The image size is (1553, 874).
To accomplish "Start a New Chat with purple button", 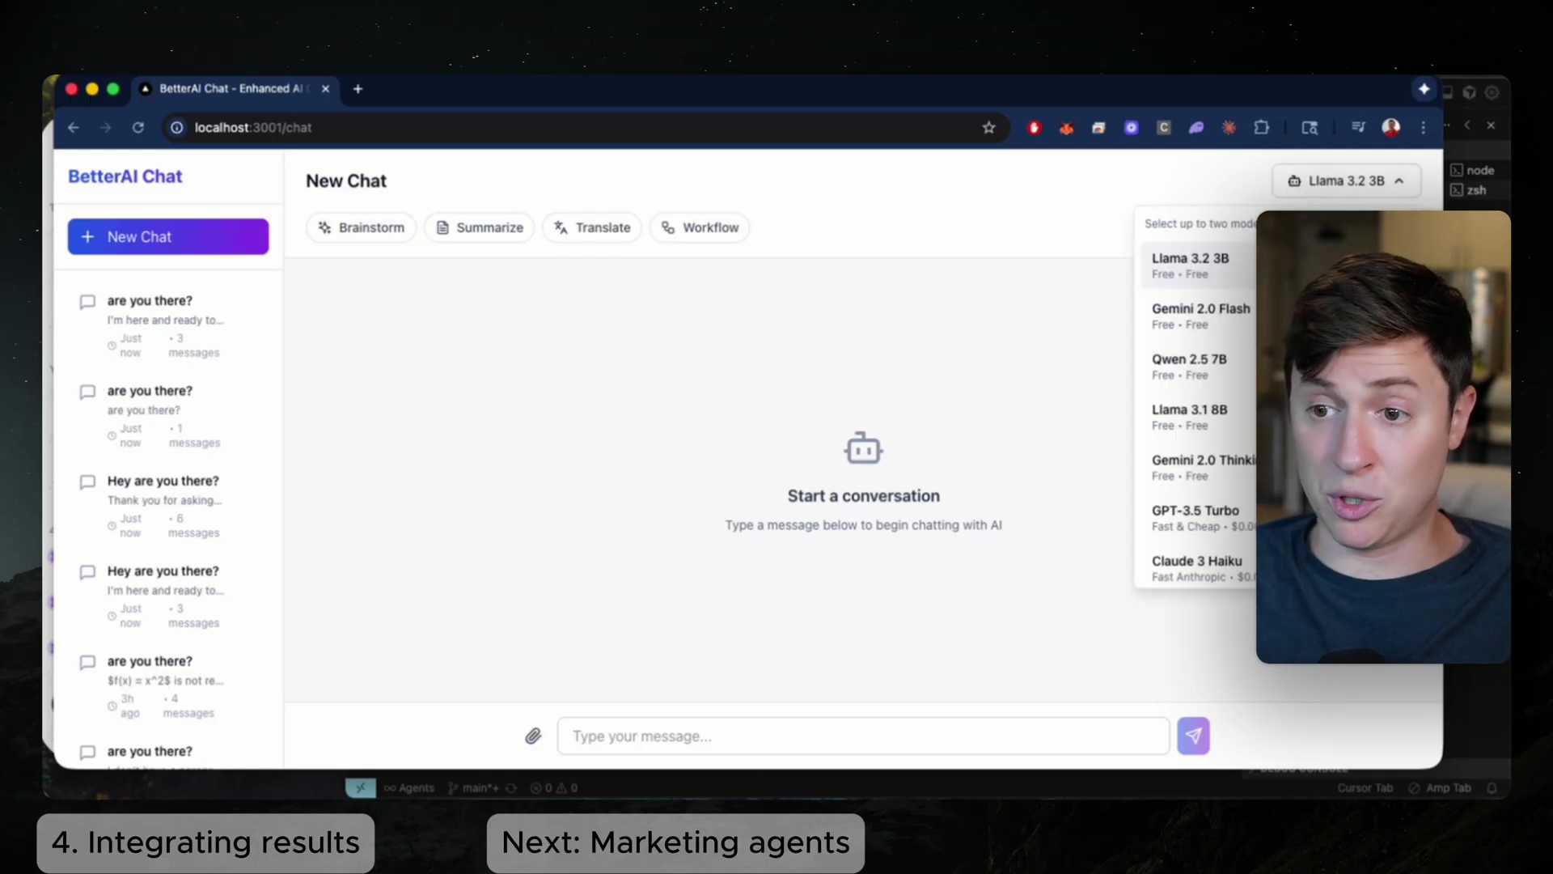I will tap(168, 236).
